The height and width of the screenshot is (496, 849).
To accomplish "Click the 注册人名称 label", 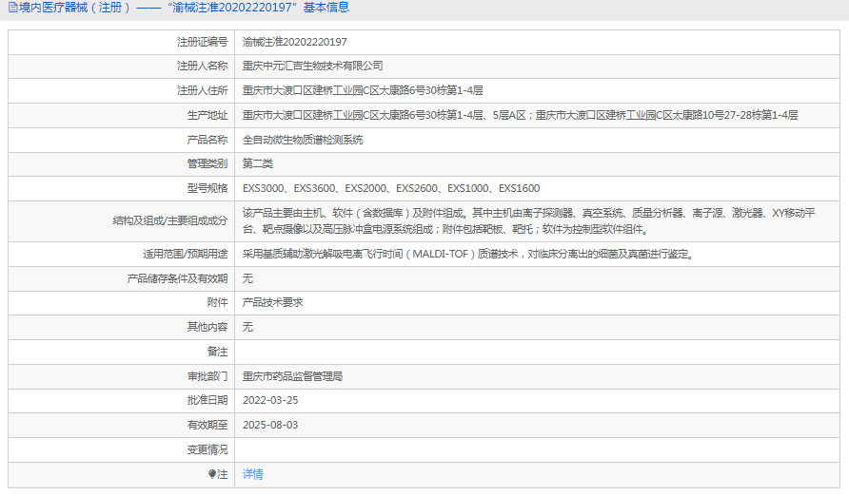I will pyautogui.click(x=203, y=66).
